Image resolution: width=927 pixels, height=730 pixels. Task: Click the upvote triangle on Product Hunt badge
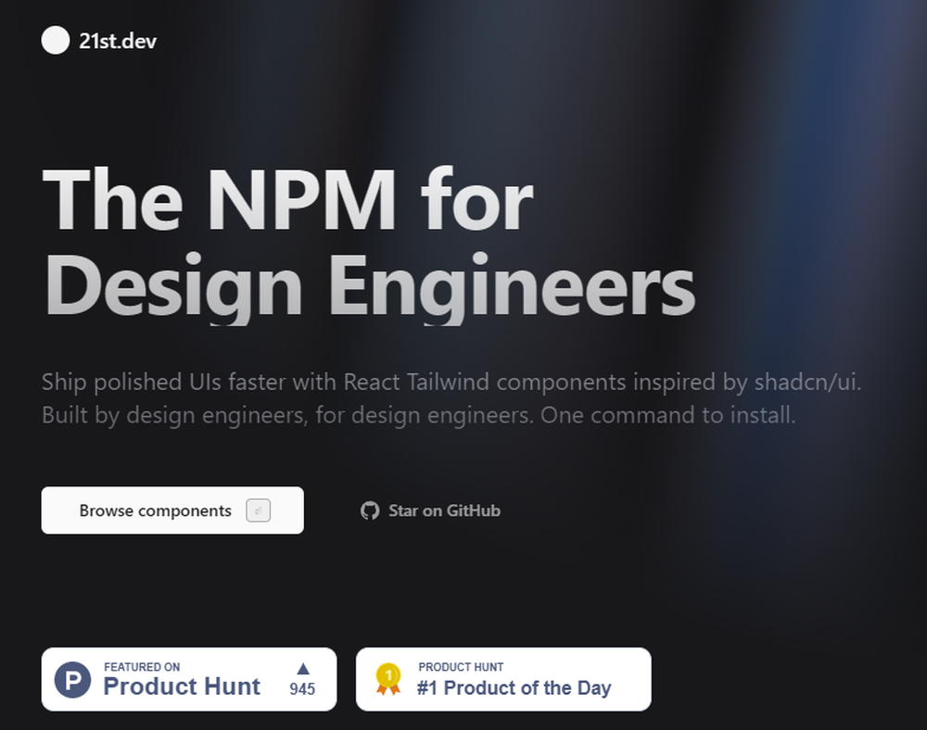pyautogui.click(x=302, y=668)
